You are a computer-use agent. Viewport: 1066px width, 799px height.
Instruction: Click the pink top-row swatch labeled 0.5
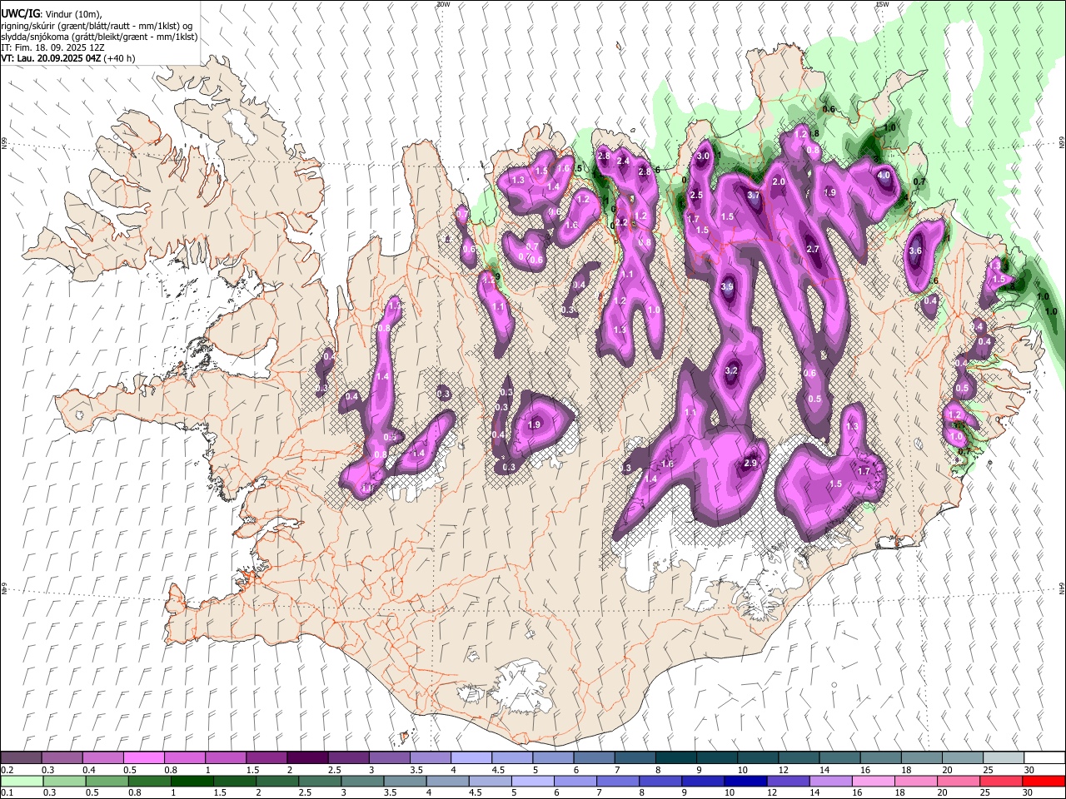(143, 758)
